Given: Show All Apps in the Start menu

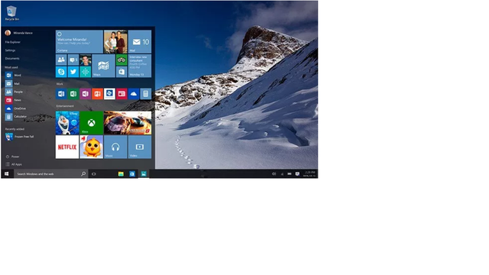Looking at the screenshot, I should [x=14, y=164].
